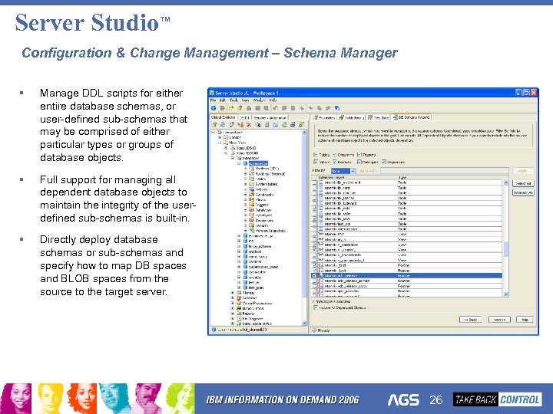
Task: Click the Apply filter button
Action: click(x=523, y=171)
